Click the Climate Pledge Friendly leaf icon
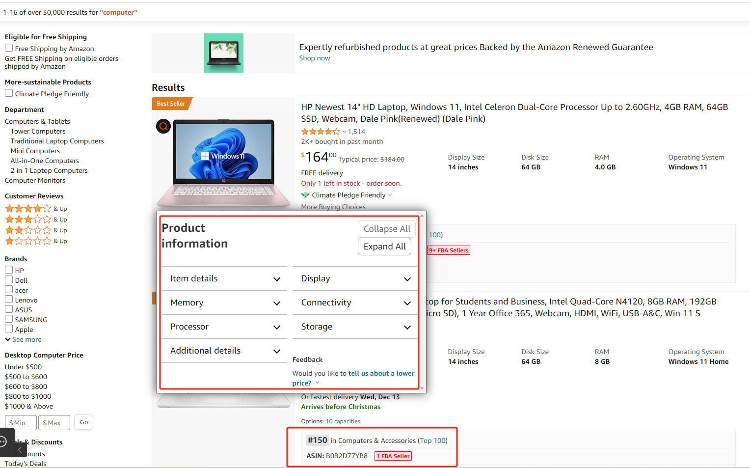Image resolution: width=750 pixels, height=468 pixels. (x=305, y=195)
